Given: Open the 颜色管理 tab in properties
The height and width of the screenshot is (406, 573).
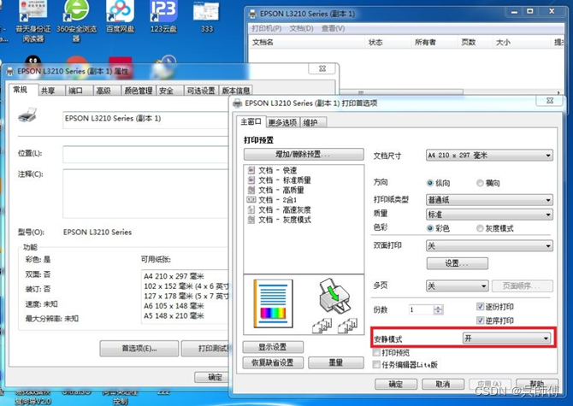Looking at the screenshot, I should (x=139, y=91).
